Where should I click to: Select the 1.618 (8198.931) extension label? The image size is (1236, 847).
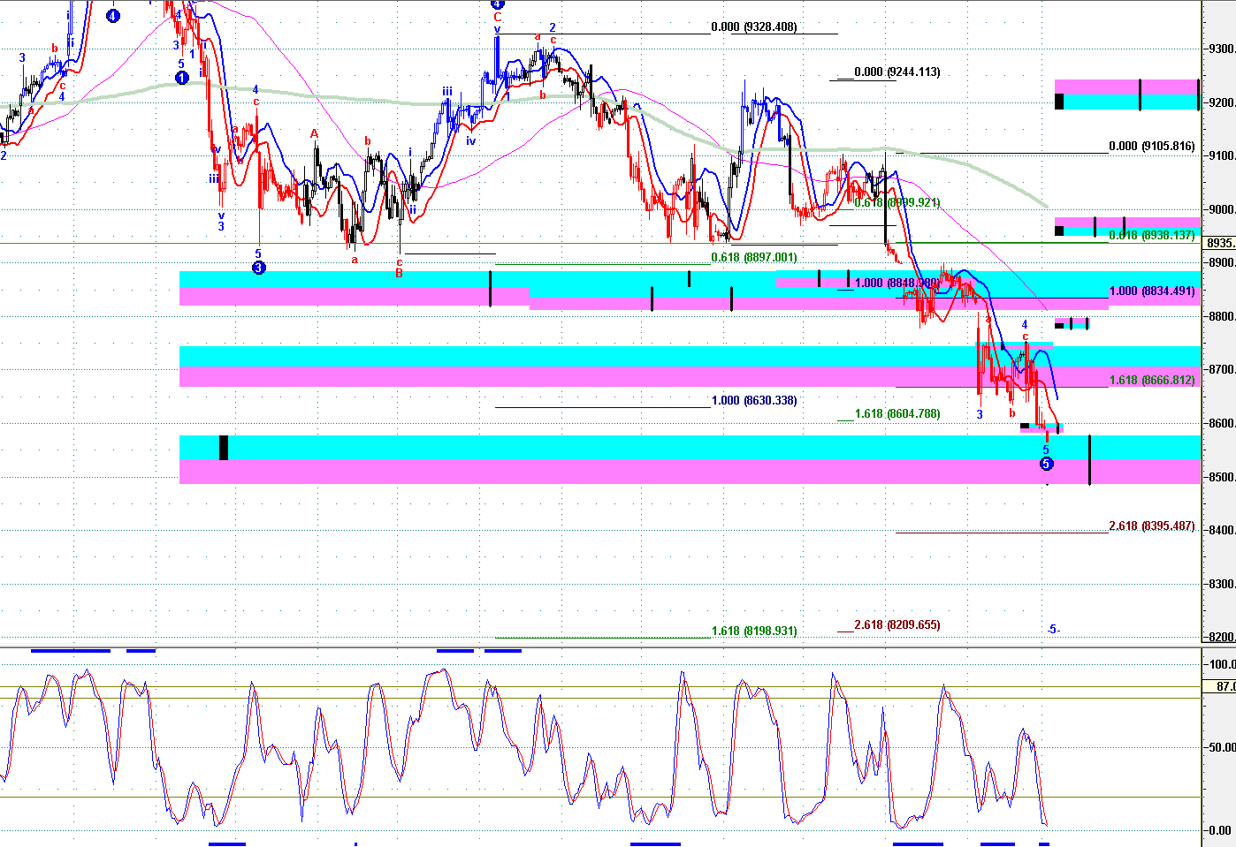pyautogui.click(x=754, y=631)
